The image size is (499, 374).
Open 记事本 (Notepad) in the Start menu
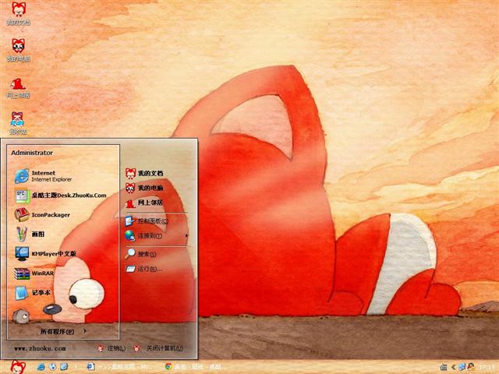(x=41, y=293)
